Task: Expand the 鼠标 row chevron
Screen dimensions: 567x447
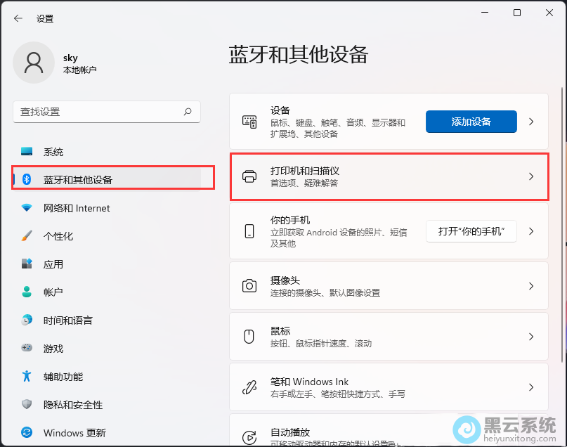Action: click(x=531, y=337)
